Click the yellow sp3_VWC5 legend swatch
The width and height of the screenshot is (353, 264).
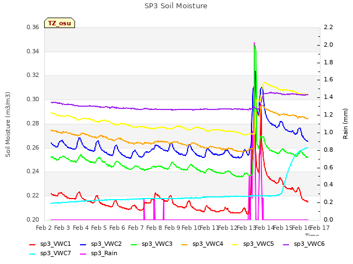(x=236, y=244)
